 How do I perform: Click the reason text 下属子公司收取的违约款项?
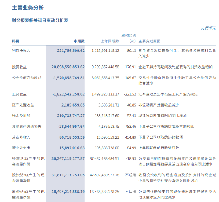(160, 137)
